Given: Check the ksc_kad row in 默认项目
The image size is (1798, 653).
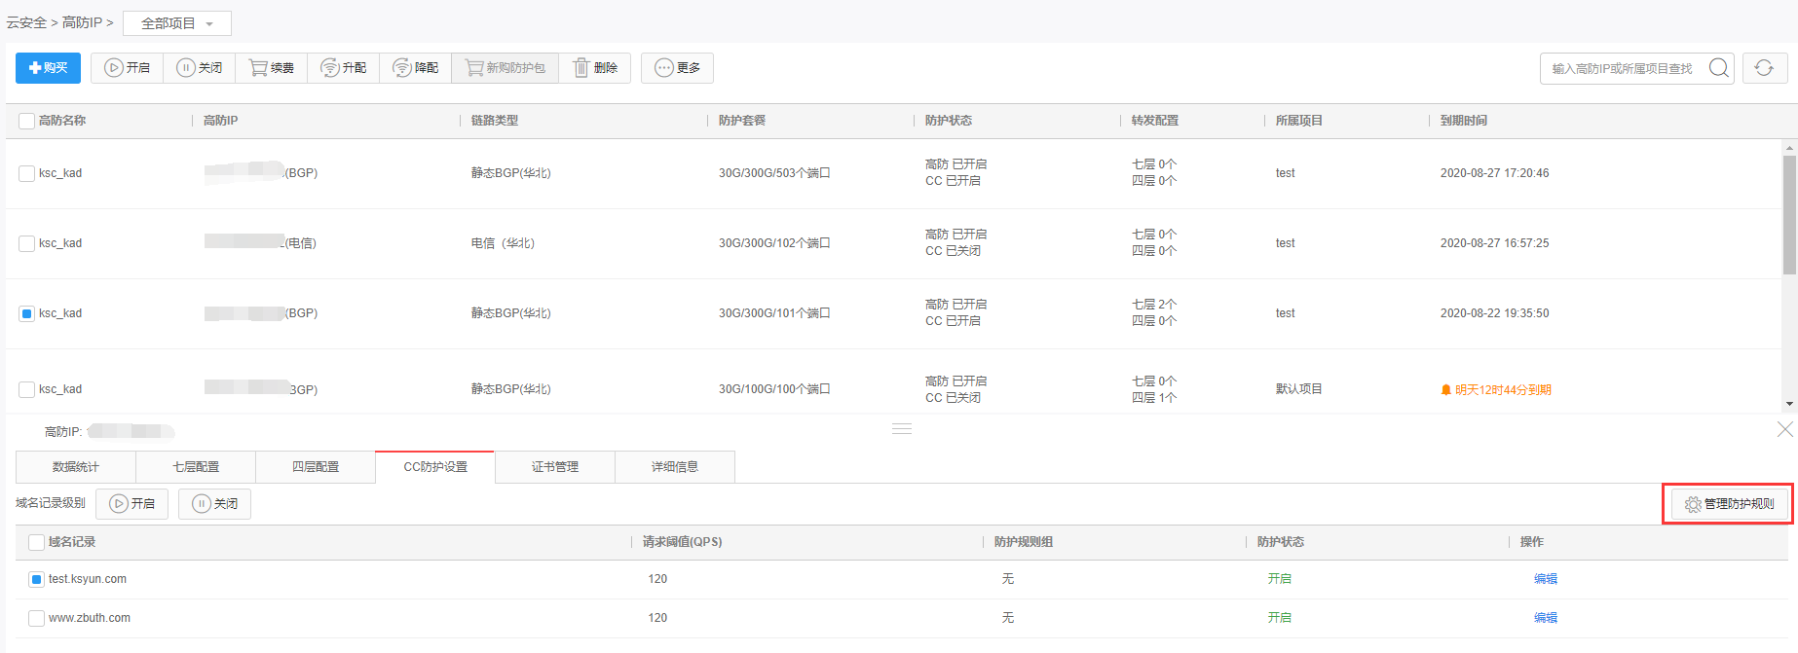Looking at the screenshot, I should [x=27, y=389].
